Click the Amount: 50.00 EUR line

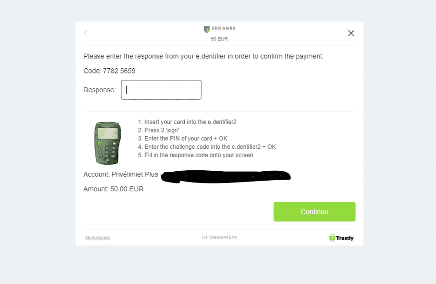113,189
